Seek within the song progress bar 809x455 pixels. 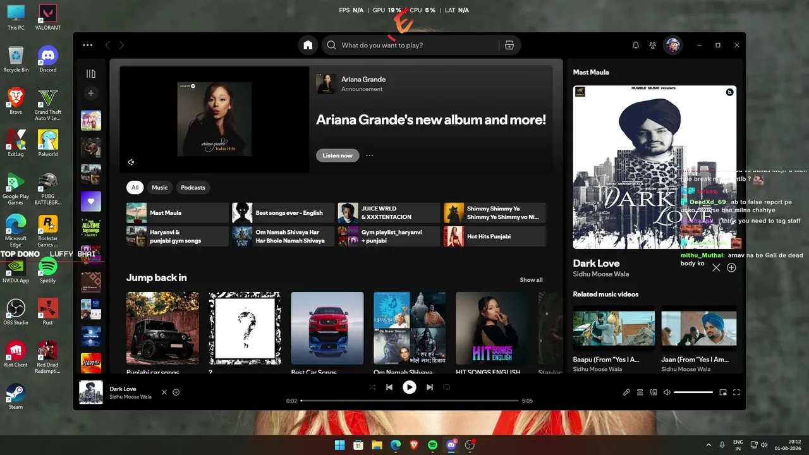410,401
